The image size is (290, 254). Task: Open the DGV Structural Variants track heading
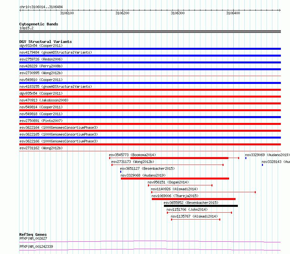click(x=46, y=42)
